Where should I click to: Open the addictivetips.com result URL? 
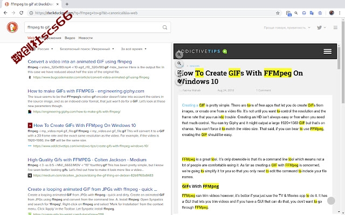click(x=91, y=146)
